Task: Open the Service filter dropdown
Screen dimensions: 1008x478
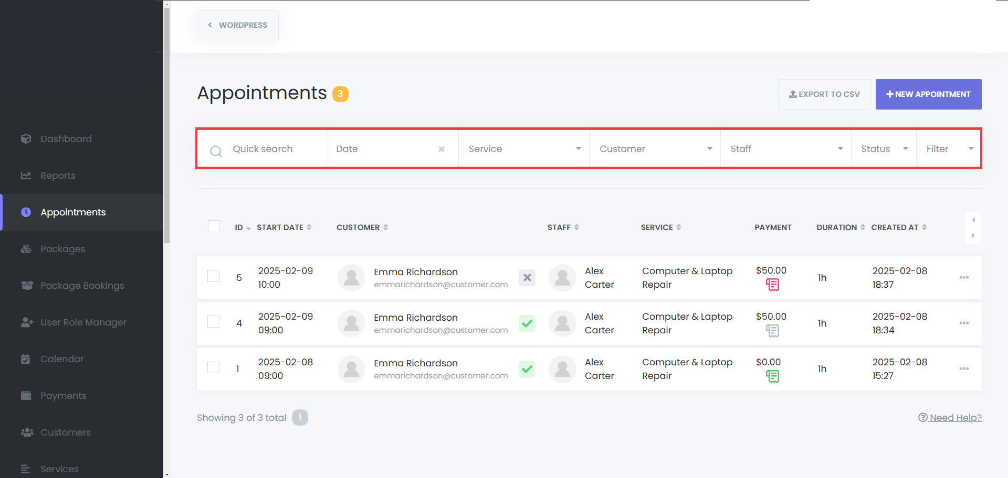Action: tap(523, 149)
